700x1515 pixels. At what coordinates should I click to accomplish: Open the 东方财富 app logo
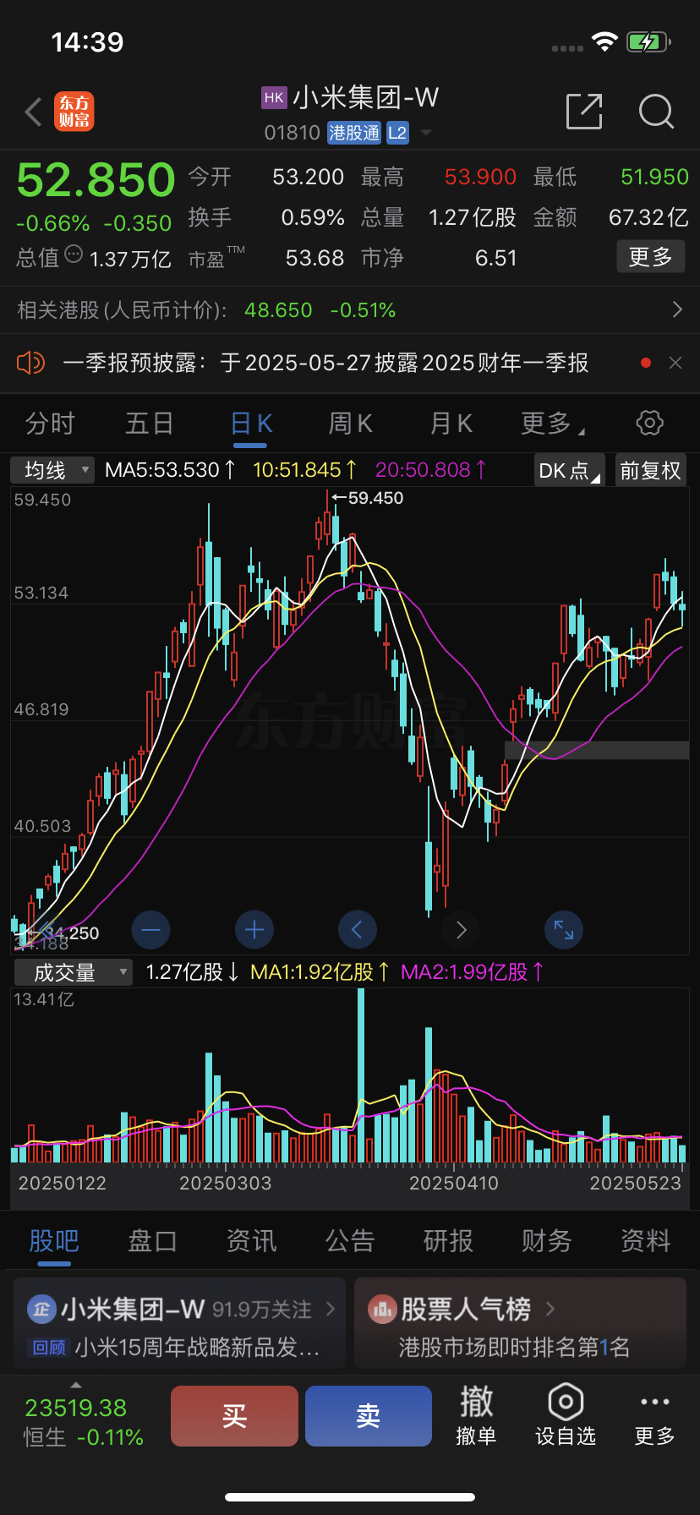74,112
